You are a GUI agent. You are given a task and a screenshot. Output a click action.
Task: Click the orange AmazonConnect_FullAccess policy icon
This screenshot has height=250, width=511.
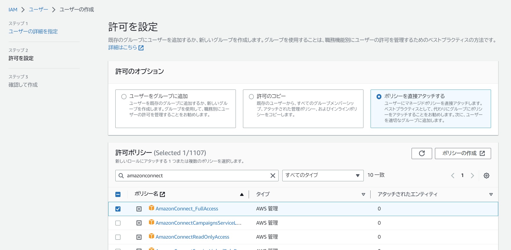click(152, 208)
